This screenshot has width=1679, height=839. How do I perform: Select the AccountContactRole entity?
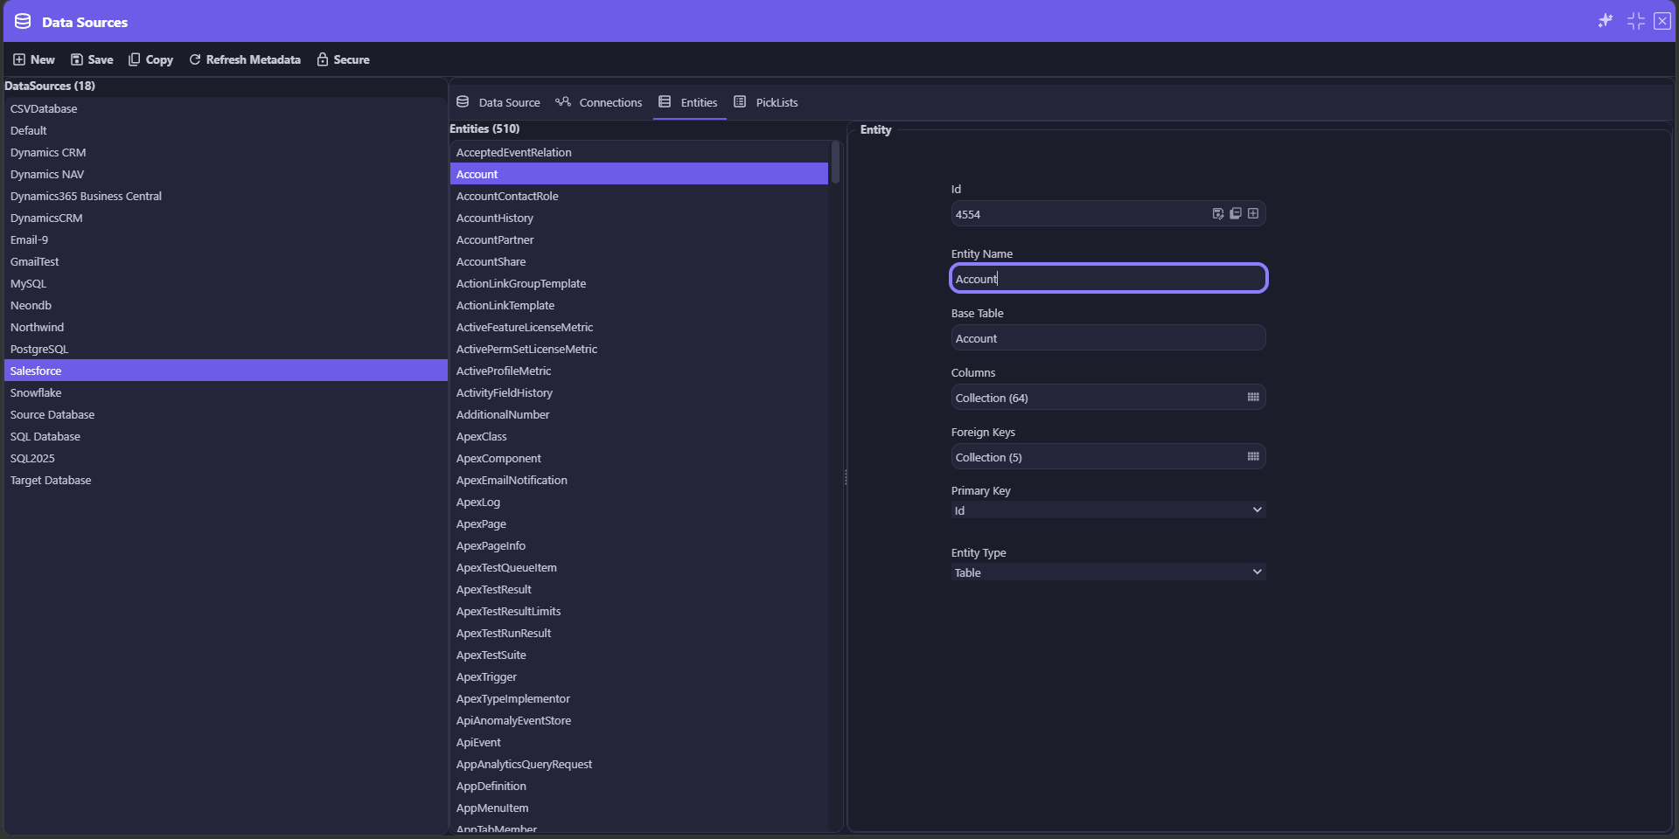(x=639, y=196)
